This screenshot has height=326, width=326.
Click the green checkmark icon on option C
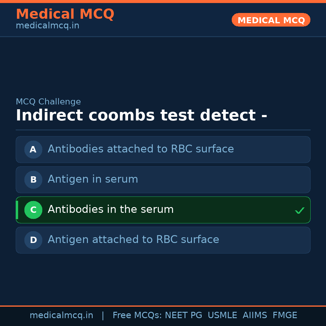pyautogui.click(x=299, y=211)
